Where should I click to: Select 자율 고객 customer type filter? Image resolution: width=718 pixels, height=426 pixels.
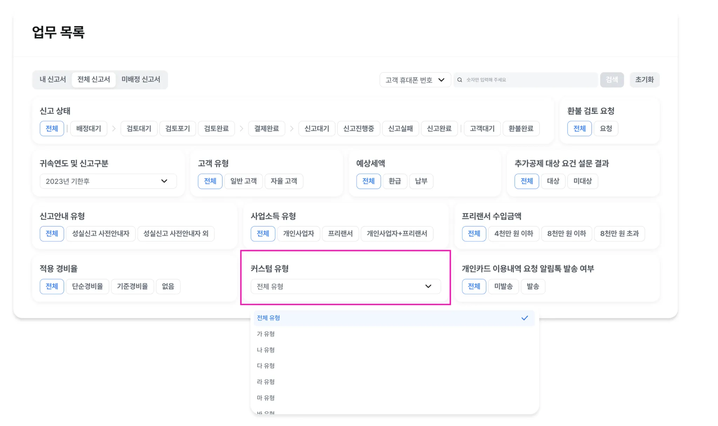(284, 181)
